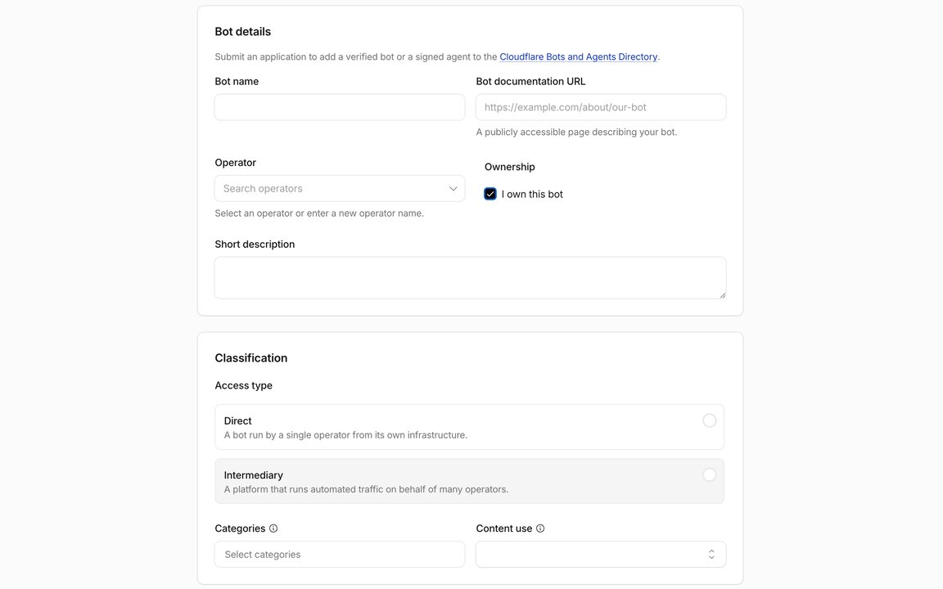This screenshot has width=943, height=589.
Task: Click 'A publicly accessible page describing your bot.' text
Action: (577, 133)
